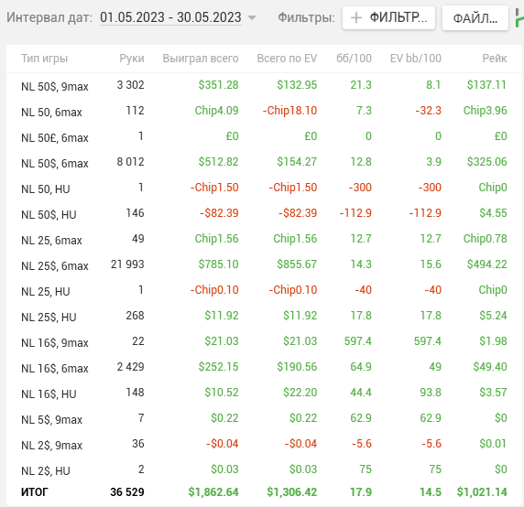This screenshot has height=507, width=524.
Task: Select the NL 50£, 6max row
Action: click(264, 137)
